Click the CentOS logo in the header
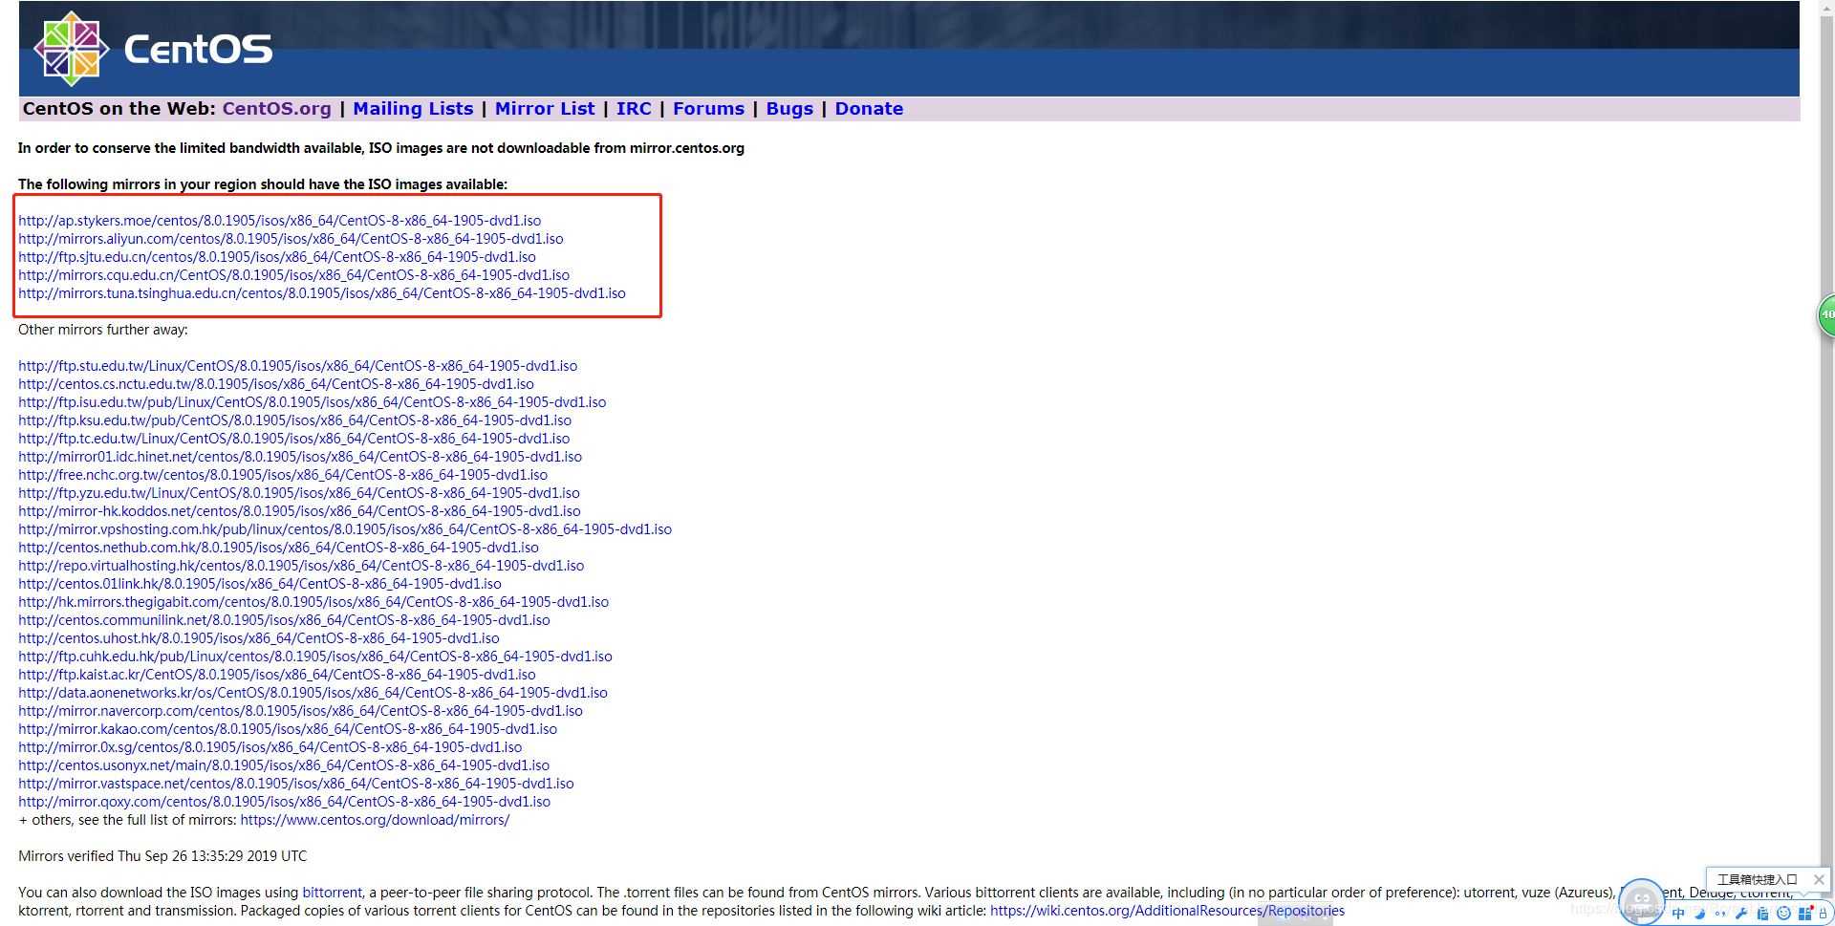 (x=72, y=48)
